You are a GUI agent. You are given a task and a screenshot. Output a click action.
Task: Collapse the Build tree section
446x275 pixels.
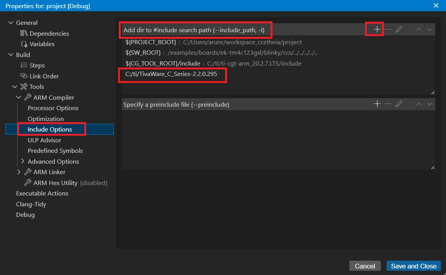[x=10, y=55]
